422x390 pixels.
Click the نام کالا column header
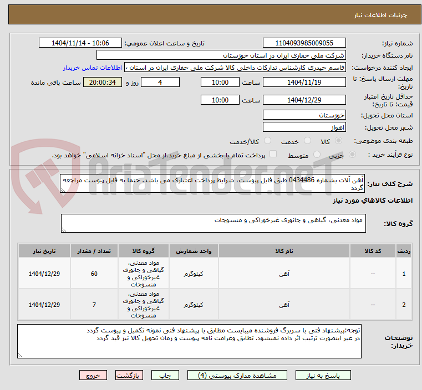coord(284,251)
